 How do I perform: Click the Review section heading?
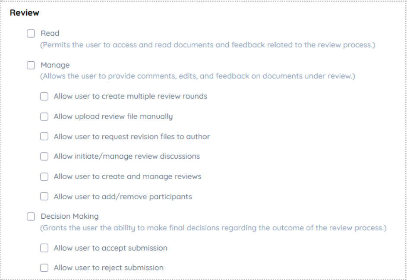point(25,13)
